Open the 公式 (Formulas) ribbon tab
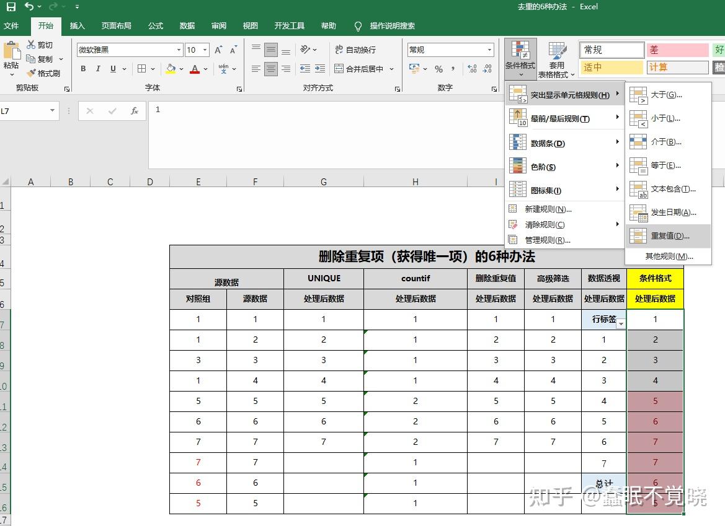The height and width of the screenshot is (526, 725). pyautogui.click(x=155, y=26)
